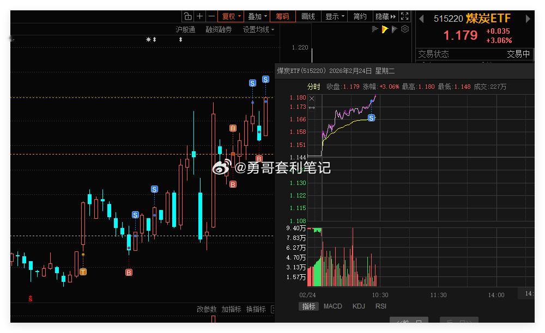The image size is (545, 333).
Task: Open the 叠加 overlay dropdown
Action: [256, 16]
